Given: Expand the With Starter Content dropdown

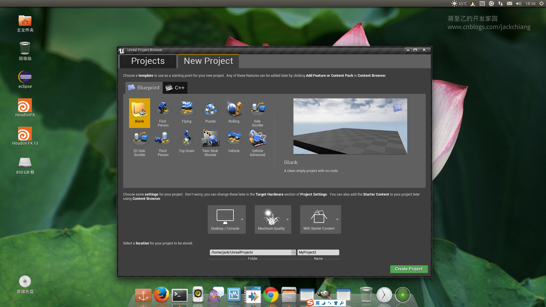Looking at the screenshot, I should 337,219.
